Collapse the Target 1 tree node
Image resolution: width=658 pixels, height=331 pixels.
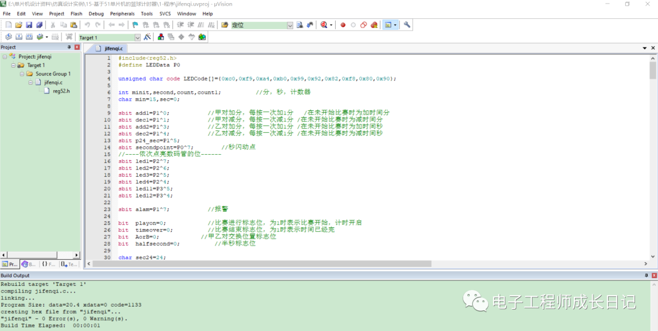13,65
